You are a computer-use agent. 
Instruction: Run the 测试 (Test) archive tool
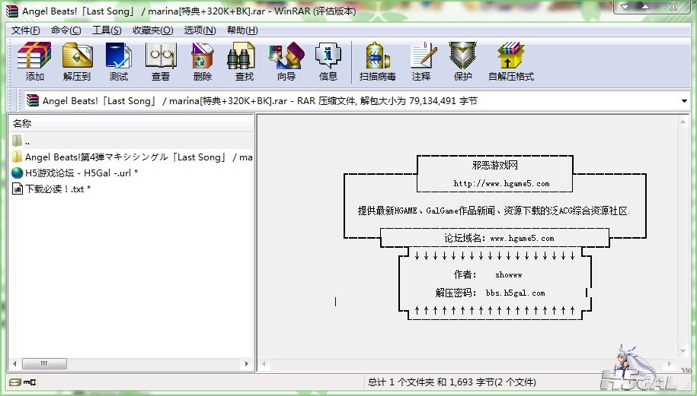[118, 62]
